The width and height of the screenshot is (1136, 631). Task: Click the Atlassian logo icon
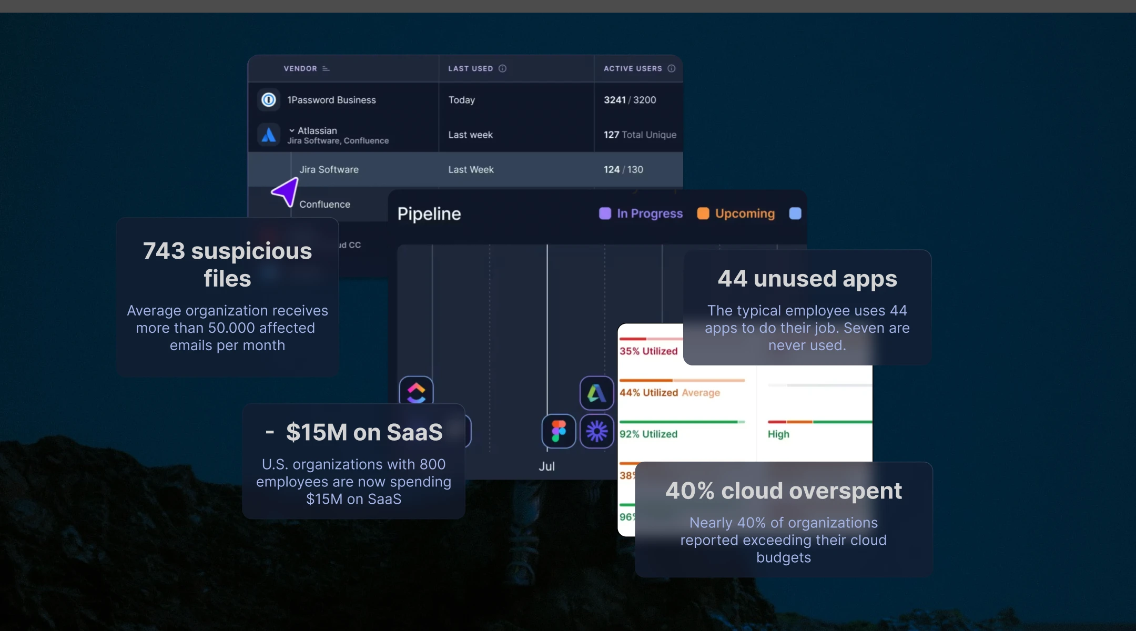click(x=269, y=135)
